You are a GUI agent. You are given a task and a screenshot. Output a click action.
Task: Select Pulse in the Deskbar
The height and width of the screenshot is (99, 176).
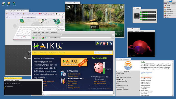pyautogui.click(x=170, y=17)
